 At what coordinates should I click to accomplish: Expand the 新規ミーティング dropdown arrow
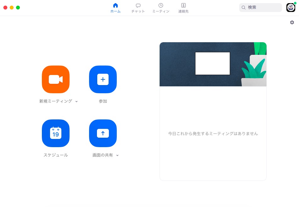76,101
